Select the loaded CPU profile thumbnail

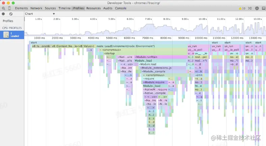(x=6, y=35)
